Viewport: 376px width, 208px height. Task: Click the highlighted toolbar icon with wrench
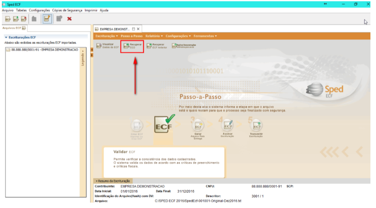coord(47,19)
